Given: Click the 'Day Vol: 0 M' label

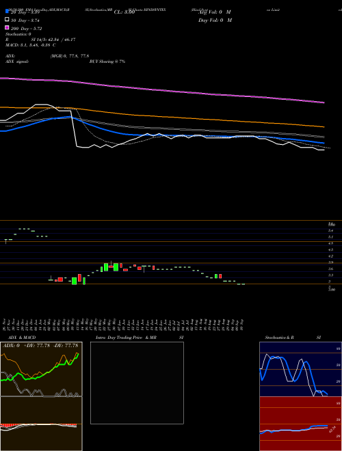Looking at the screenshot, I should (x=215, y=20).
